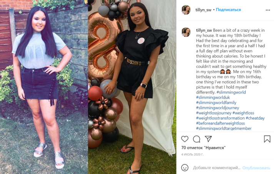Image resolution: width=274 pixels, height=174 pixels.
Task: View the 70 likes list
Action: pyautogui.click(x=203, y=148)
